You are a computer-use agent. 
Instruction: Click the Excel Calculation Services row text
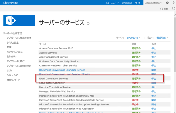[54, 79]
